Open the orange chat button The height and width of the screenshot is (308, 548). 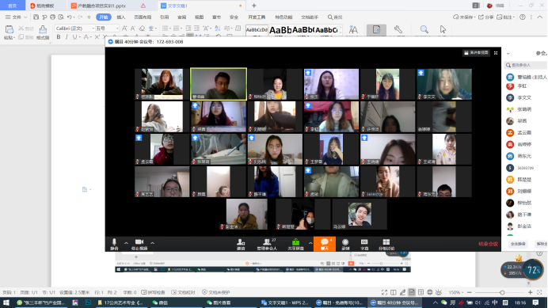tap(325, 244)
